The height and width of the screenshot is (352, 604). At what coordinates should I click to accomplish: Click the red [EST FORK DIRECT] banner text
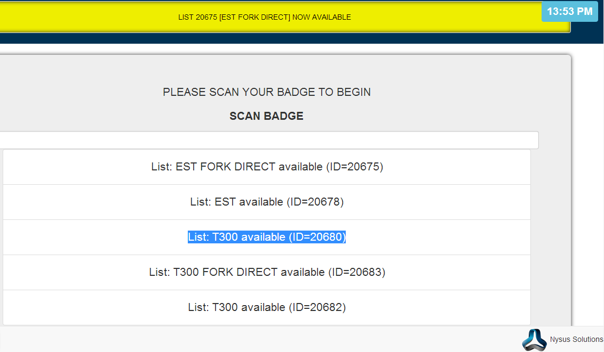255,17
